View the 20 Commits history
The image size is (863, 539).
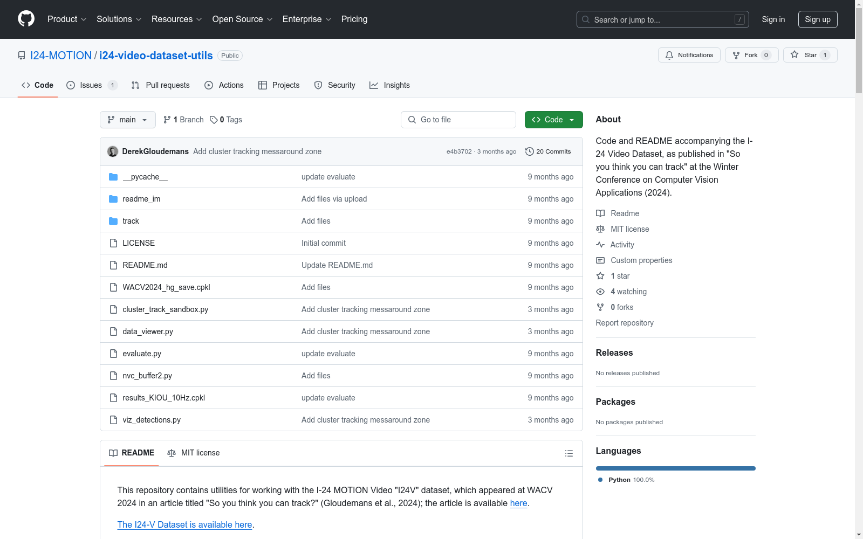[548, 151]
